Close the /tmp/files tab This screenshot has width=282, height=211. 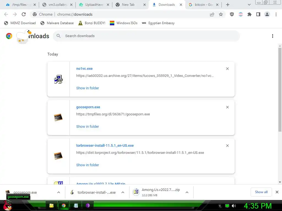[x=35, y=5]
